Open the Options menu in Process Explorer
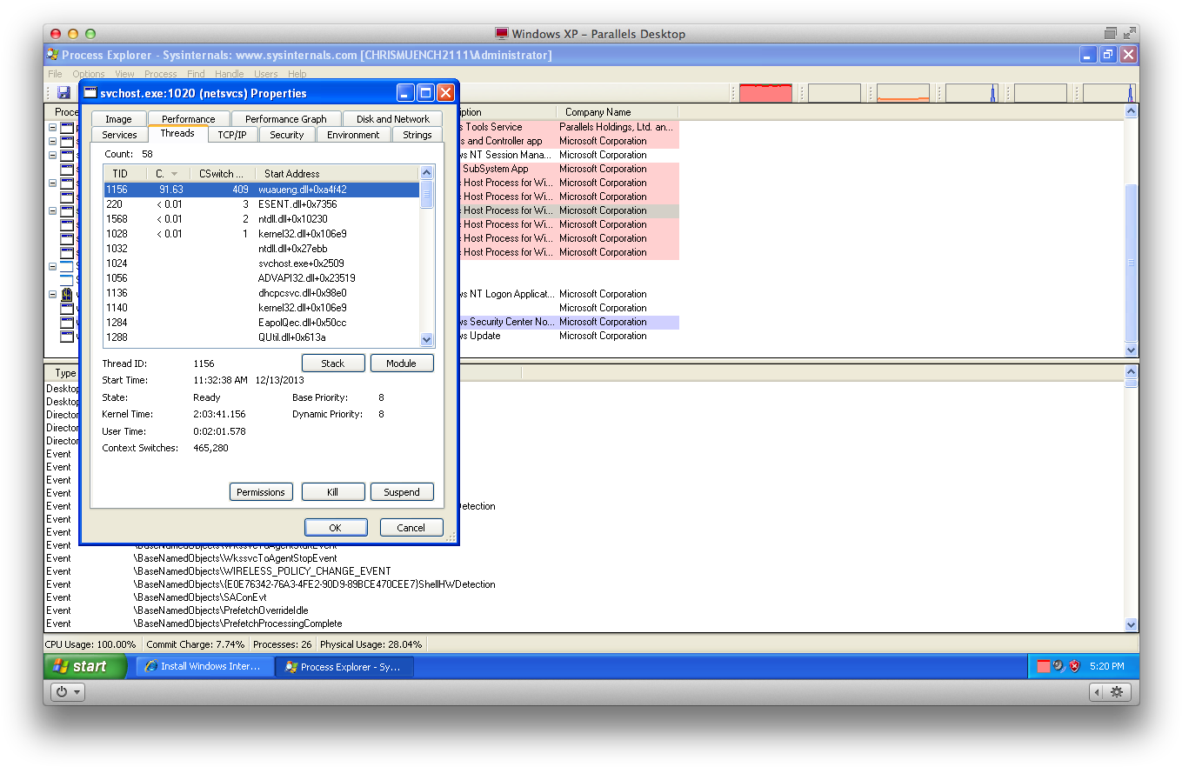The height and width of the screenshot is (767, 1182). click(x=88, y=74)
